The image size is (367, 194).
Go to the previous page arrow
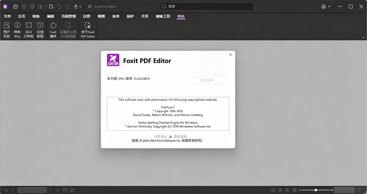[13, 190]
